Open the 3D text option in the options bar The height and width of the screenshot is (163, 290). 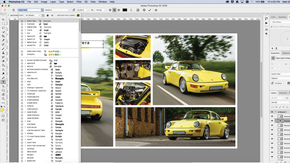tap(155, 10)
